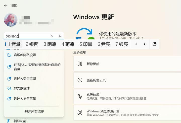
Task: Go back with the arrow icon
Action: [x=6, y=6]
